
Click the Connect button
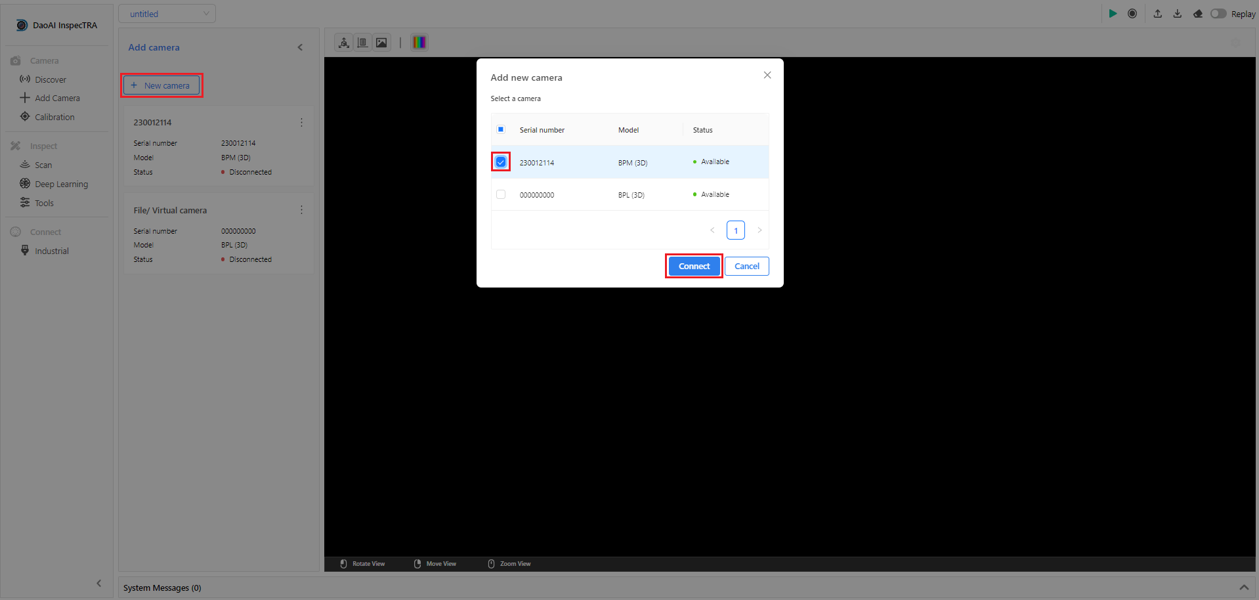pos(694,266)
